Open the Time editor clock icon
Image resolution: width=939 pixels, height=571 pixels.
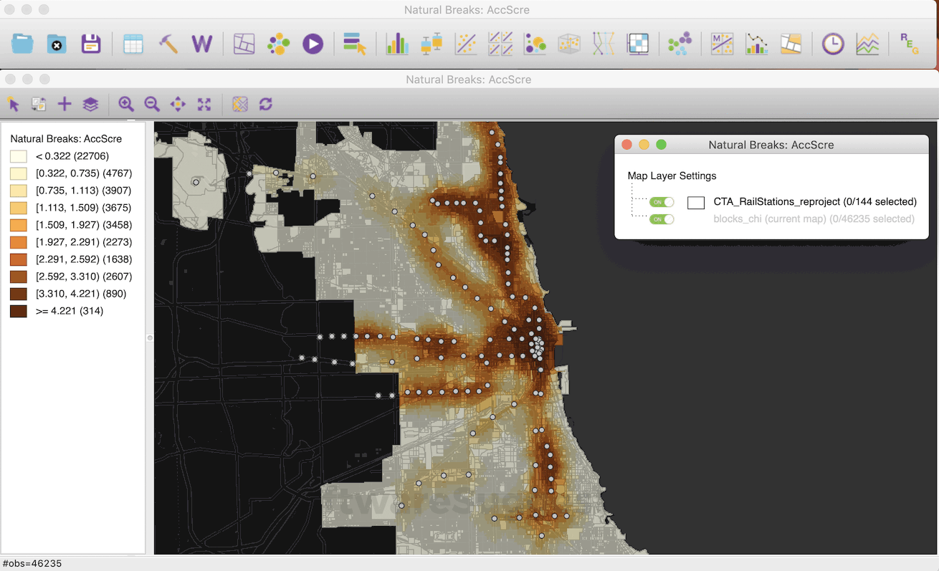(832, 44)
